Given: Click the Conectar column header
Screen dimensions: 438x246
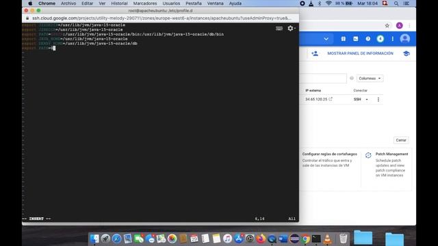Looking at the screenshot, I should tap(361, 90).
